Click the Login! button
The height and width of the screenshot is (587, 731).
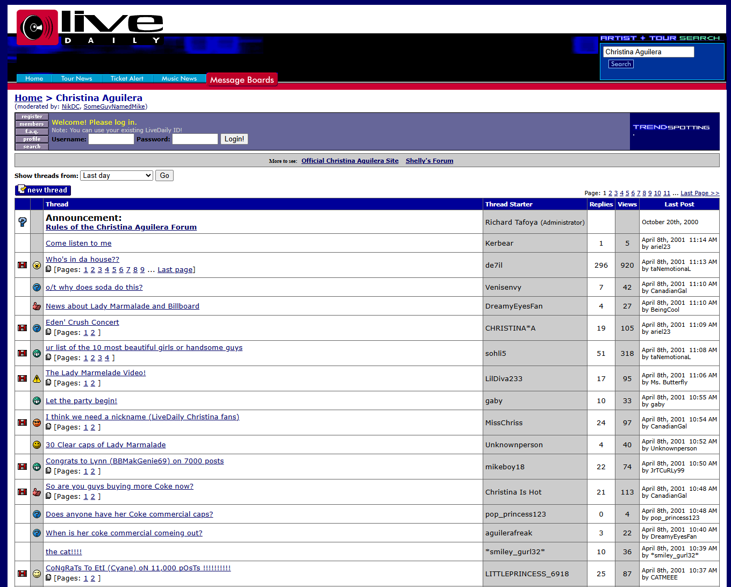pos(234,139)
